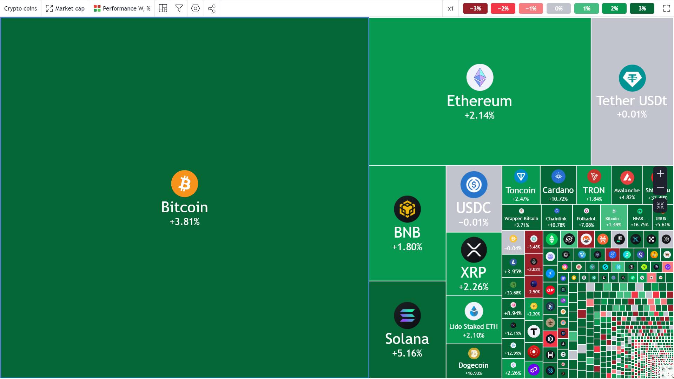Click the +2.20% tile
The height and width of the screenshot is (379, 674).
(534, 309)
